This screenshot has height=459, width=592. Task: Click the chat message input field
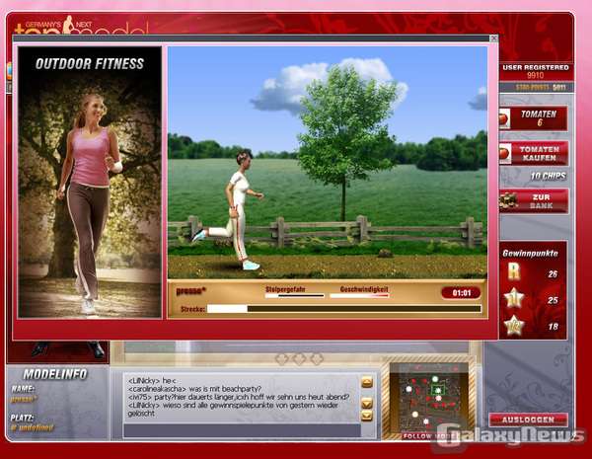(243, 430)
